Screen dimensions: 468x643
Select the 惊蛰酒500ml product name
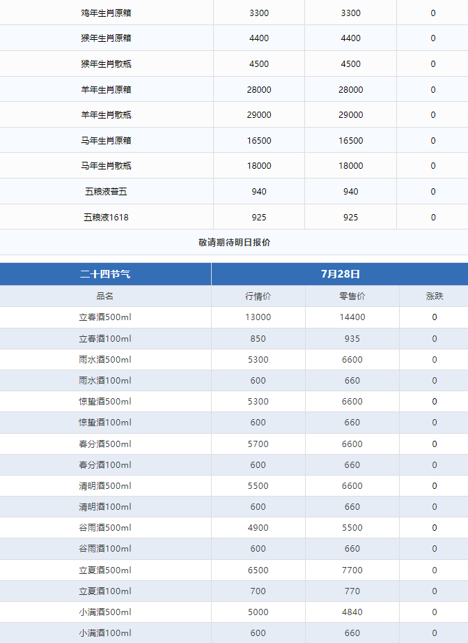pos(105,402)
